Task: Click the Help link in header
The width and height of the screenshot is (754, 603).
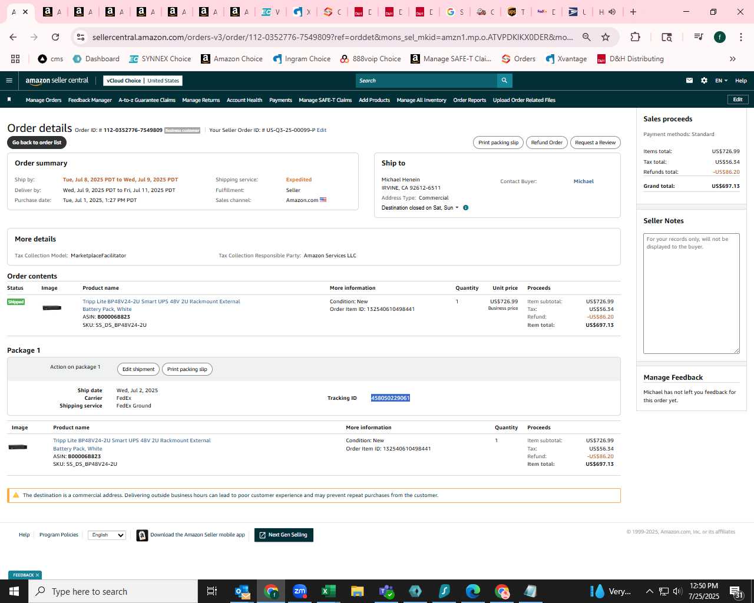Action: coord(741,81)
